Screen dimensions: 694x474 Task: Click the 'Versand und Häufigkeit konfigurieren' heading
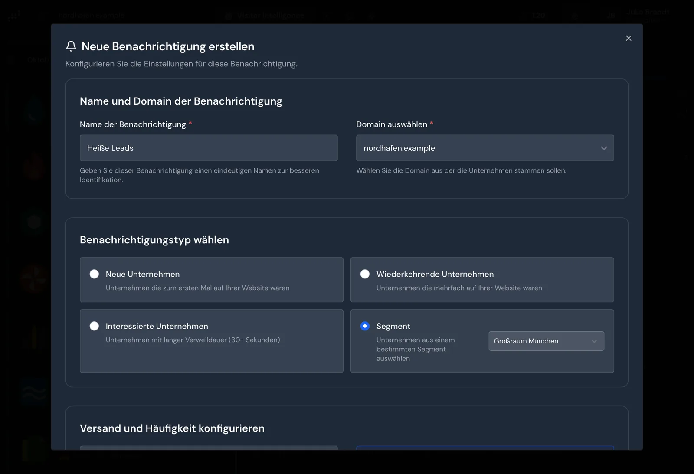point(172,428)
